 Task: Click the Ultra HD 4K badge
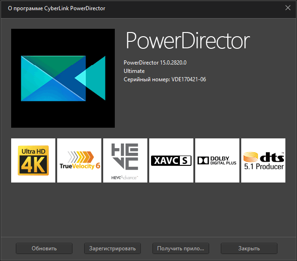[33, 160]
